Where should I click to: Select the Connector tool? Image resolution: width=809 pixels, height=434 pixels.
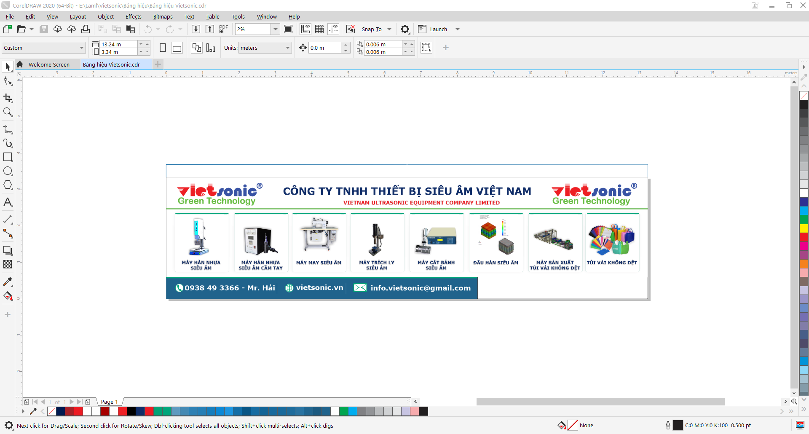coord(8,233)
